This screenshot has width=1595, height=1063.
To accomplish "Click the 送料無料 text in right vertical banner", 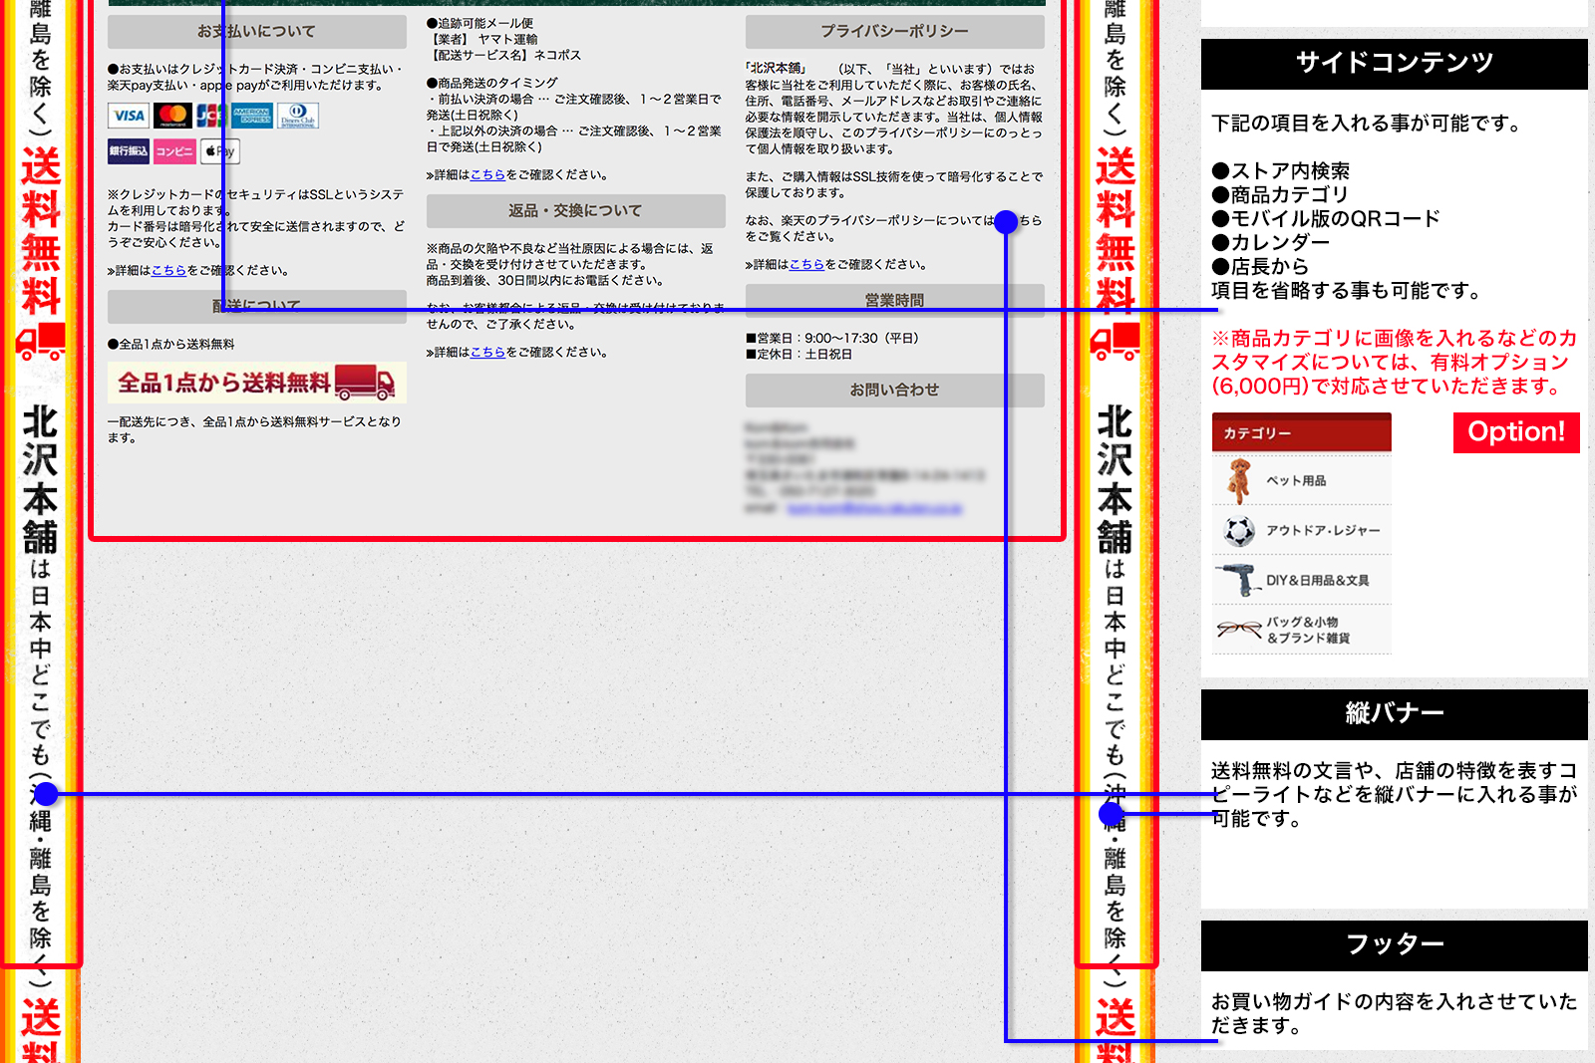I will coord(1115,231).
